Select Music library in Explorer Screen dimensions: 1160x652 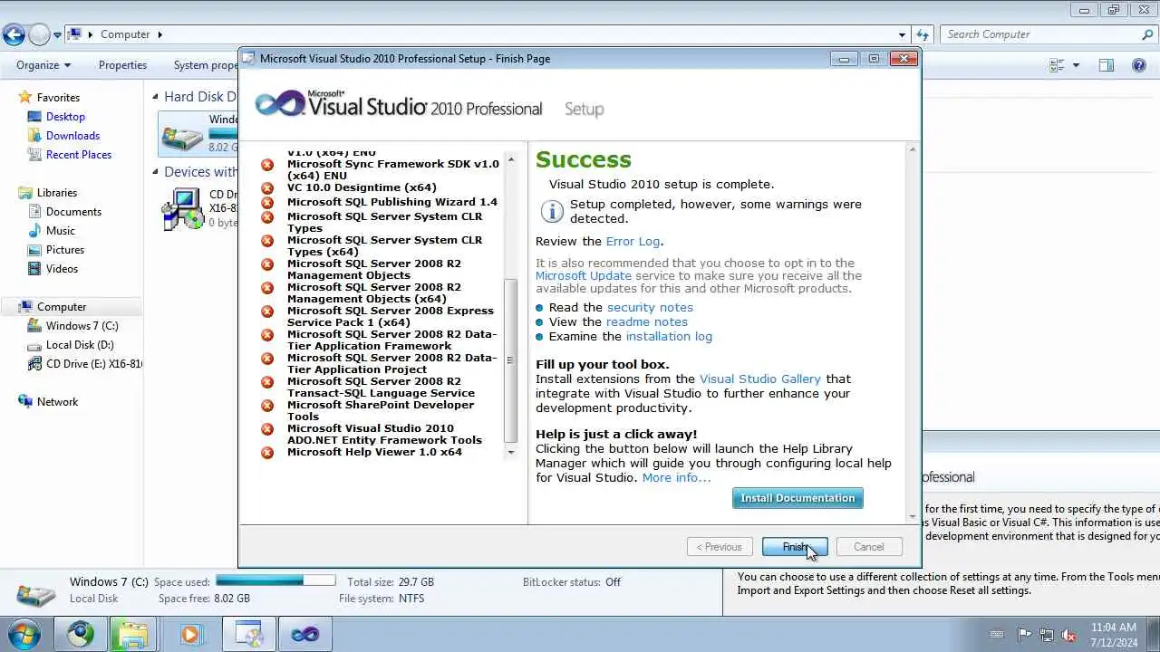61,231
